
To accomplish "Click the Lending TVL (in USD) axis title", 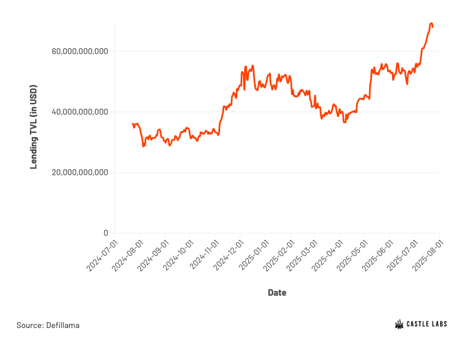I will tap(33, 127).
